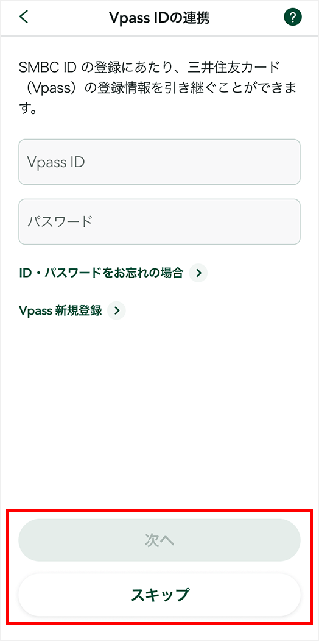Viewport: 319px width, 641px height.
Task: Click the Vpass IDの連携 page title
Action: pos(159,18)
